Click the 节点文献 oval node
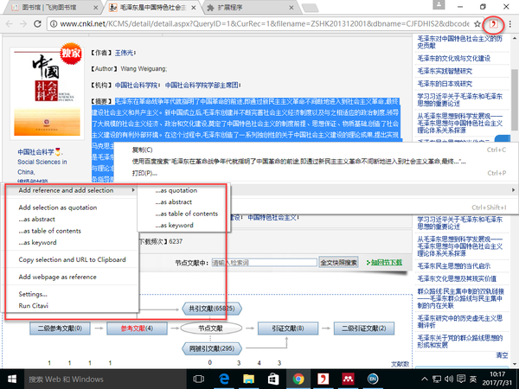519x389 pixels. coord(211,328)
